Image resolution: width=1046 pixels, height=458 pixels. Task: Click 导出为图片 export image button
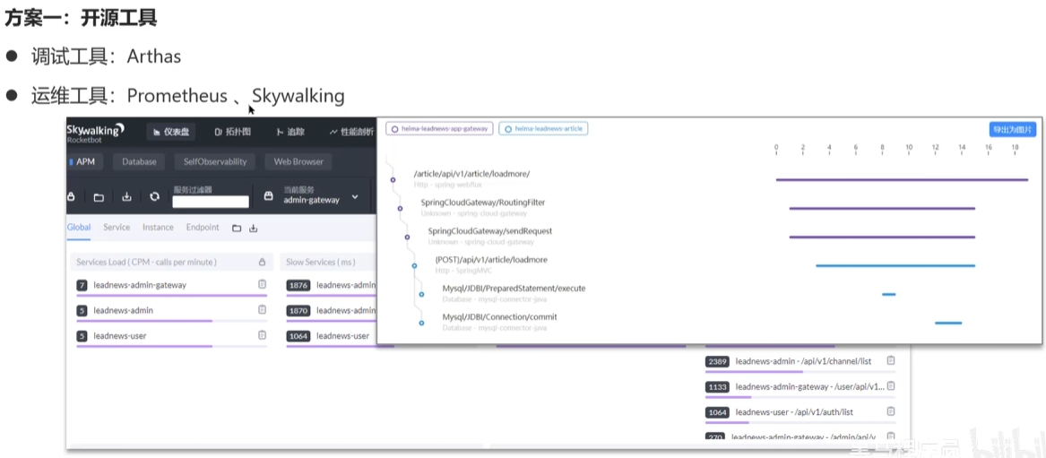click(x=1013, y=129)
